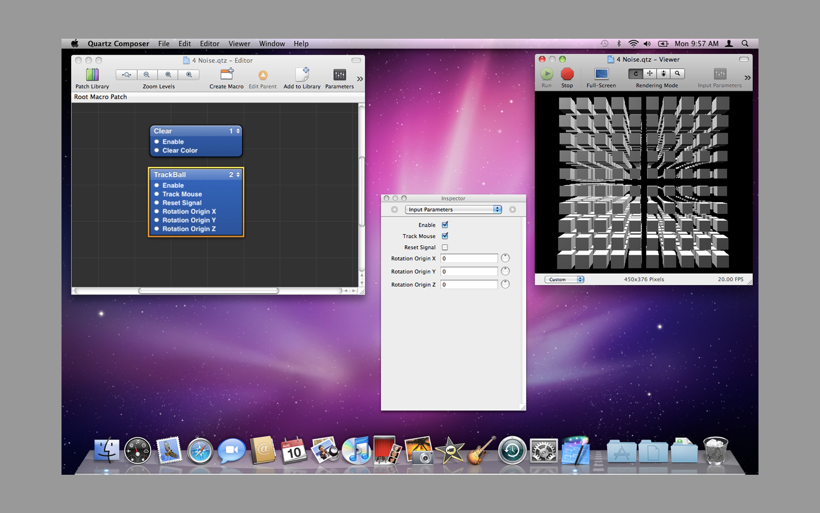Click the Rotation Origin Y input field
Image resolution: width=820 pixels, height=513 pixels.
tap(469, 271)
